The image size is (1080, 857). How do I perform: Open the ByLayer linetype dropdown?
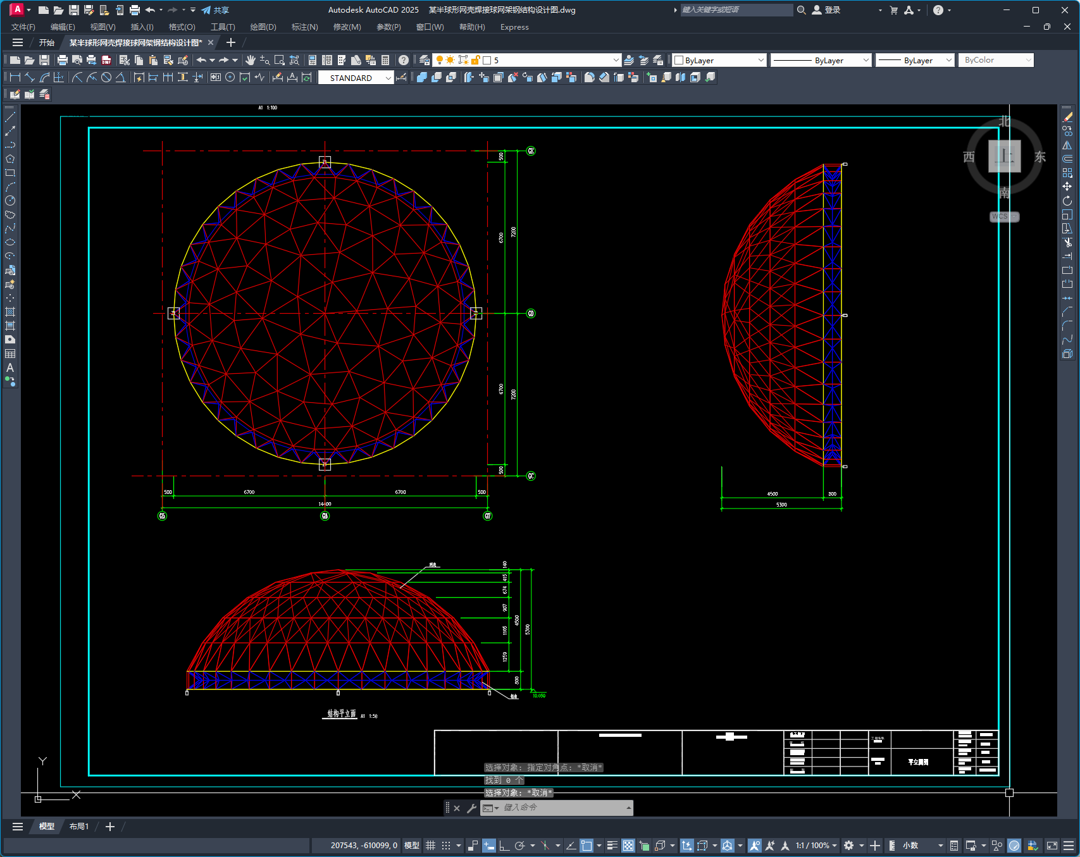[866, 60]
